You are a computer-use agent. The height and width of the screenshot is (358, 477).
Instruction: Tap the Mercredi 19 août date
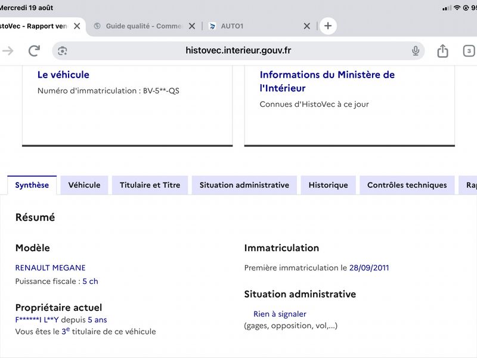pos(26,8)
